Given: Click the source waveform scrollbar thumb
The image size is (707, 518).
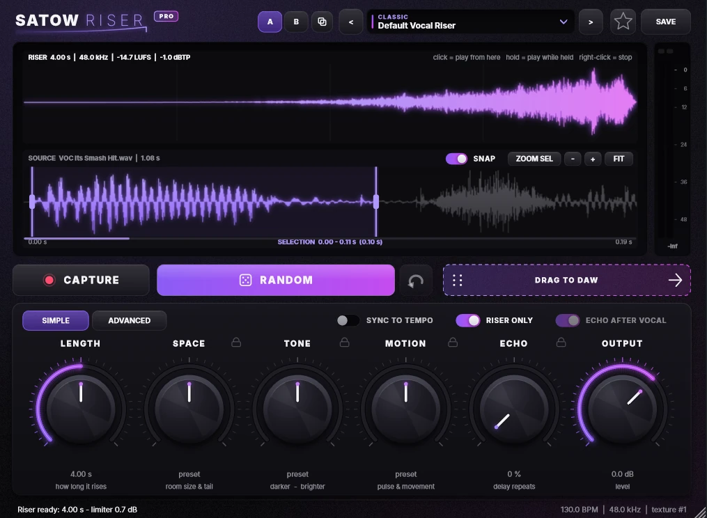Looking at the screenshot, I should click(x=77, y=238).
